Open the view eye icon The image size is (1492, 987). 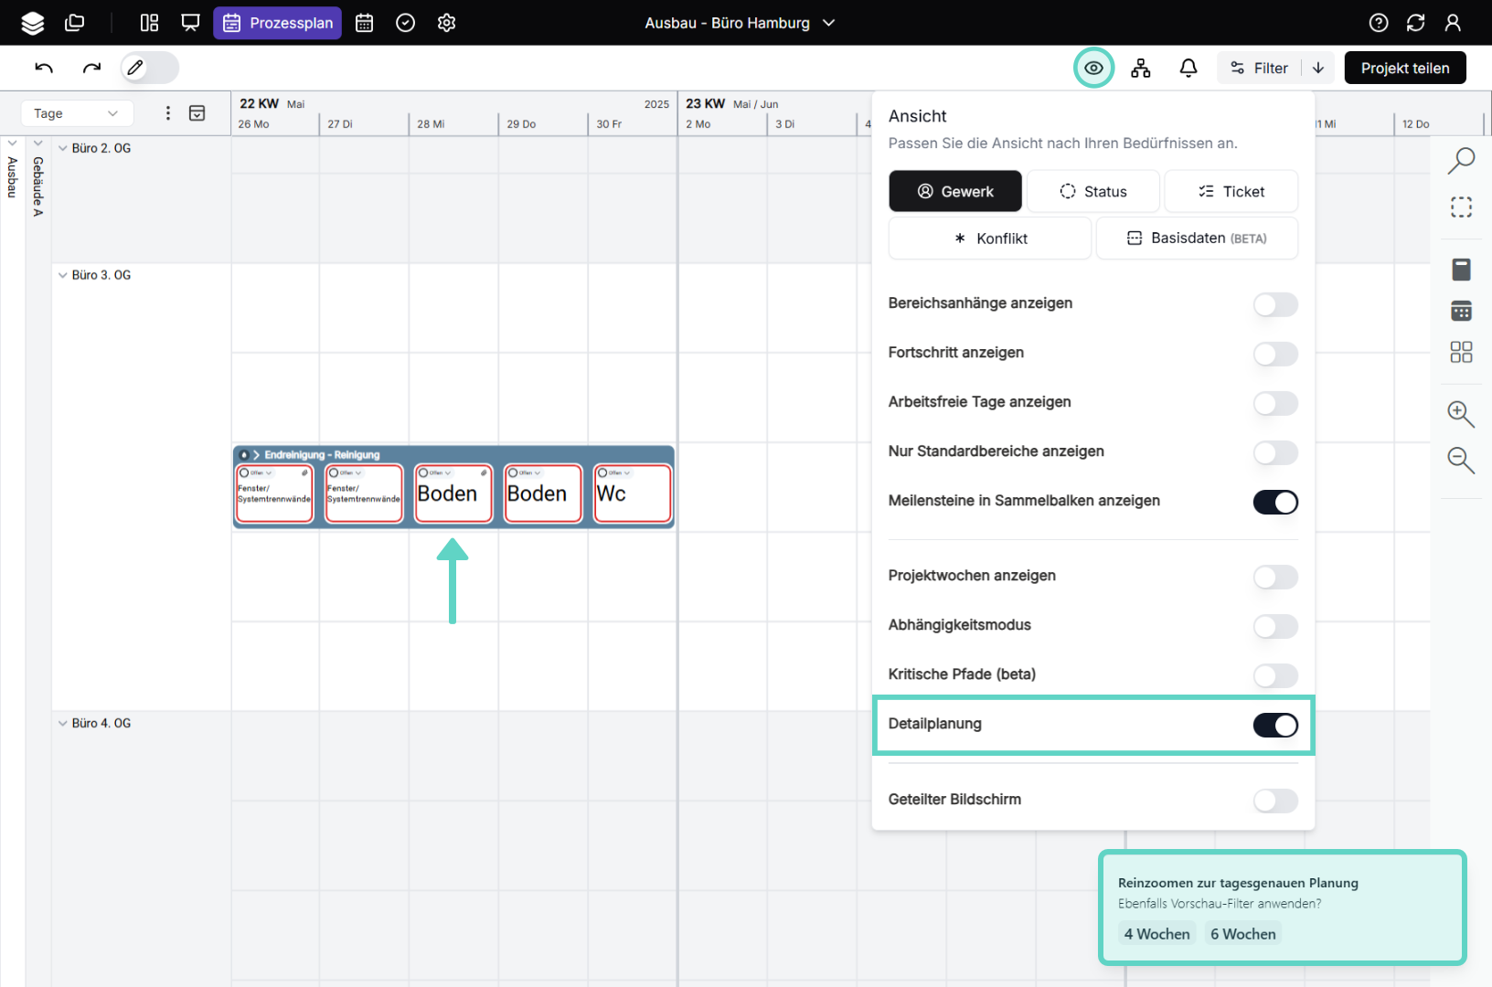click(x=1093, y=68)
